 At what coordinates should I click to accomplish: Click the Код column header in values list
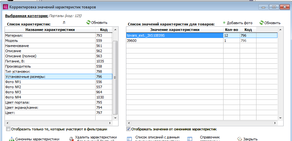pos(248,30)
